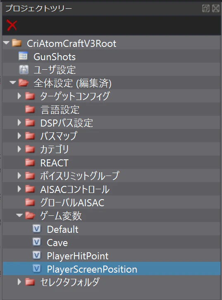Select the DSPバス設定 label
This screenshot has width=222, height=300.
67,123
